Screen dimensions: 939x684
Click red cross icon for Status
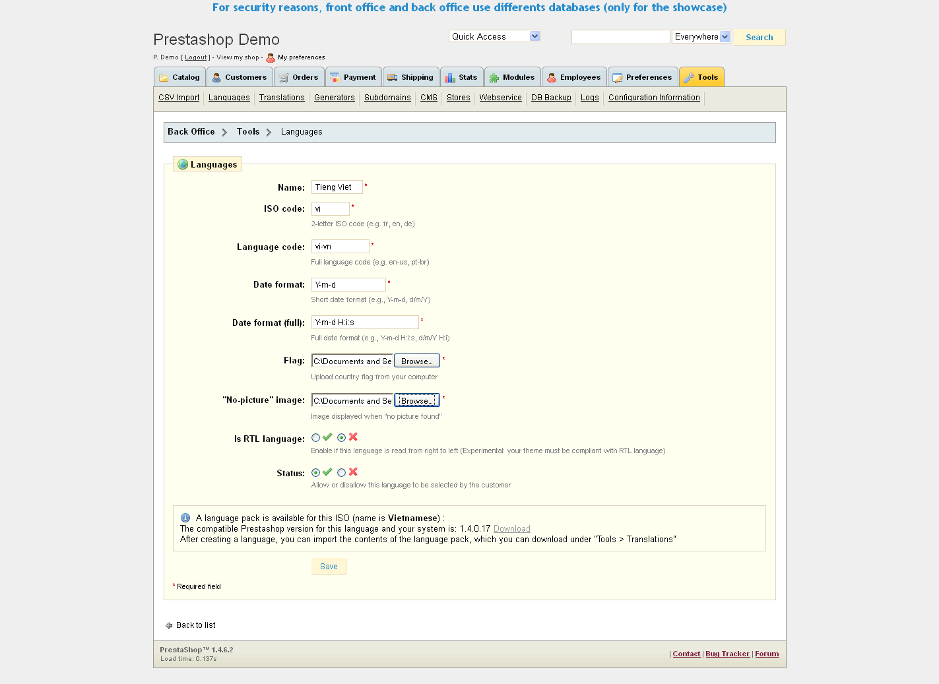click(353, 472)
